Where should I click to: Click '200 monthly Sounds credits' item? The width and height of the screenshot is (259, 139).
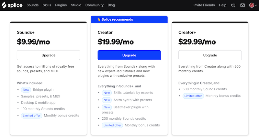tap(124, 119)
